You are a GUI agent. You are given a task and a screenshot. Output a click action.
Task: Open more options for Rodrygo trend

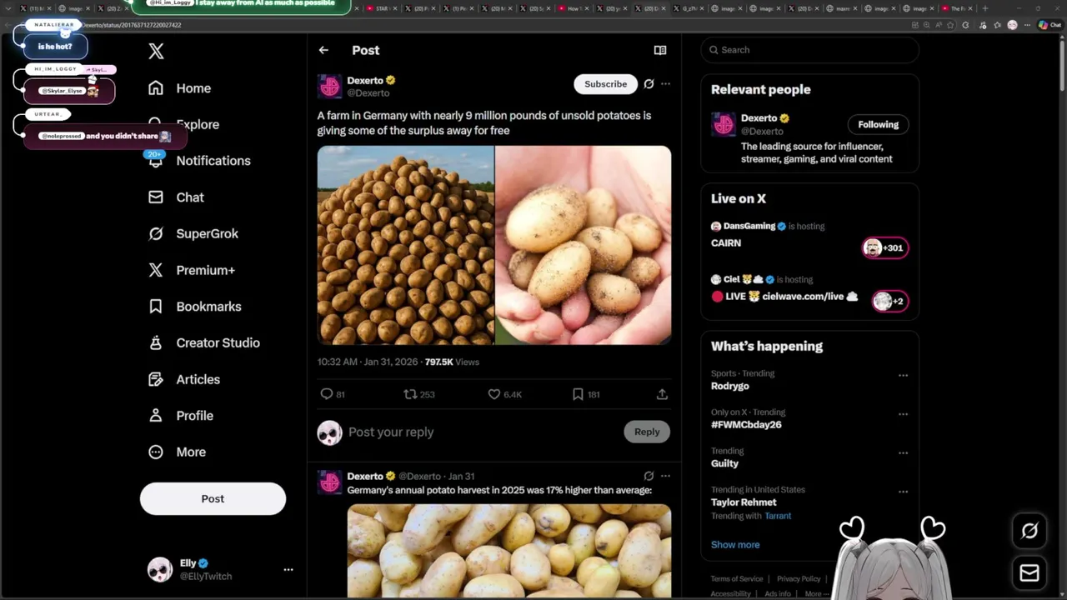(903, 375)
